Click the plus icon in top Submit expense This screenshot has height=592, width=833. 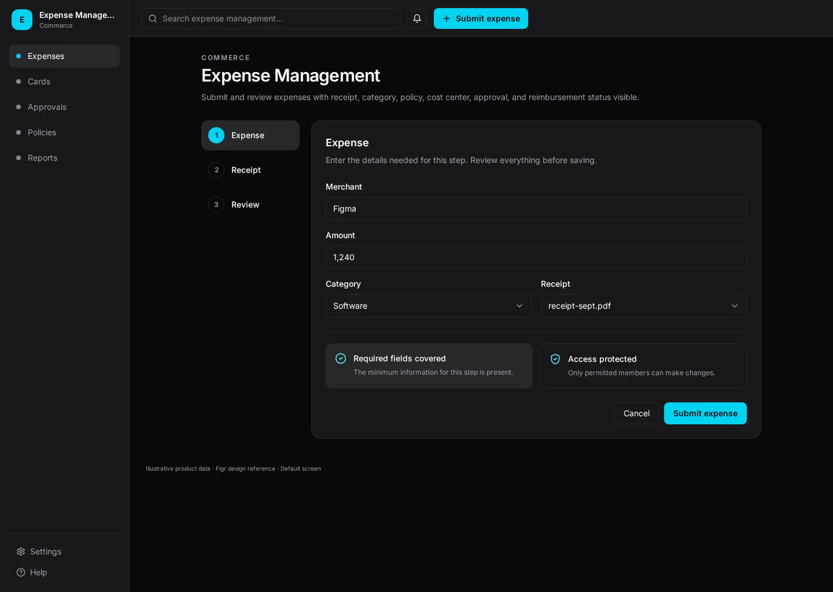tap(447, 18)
